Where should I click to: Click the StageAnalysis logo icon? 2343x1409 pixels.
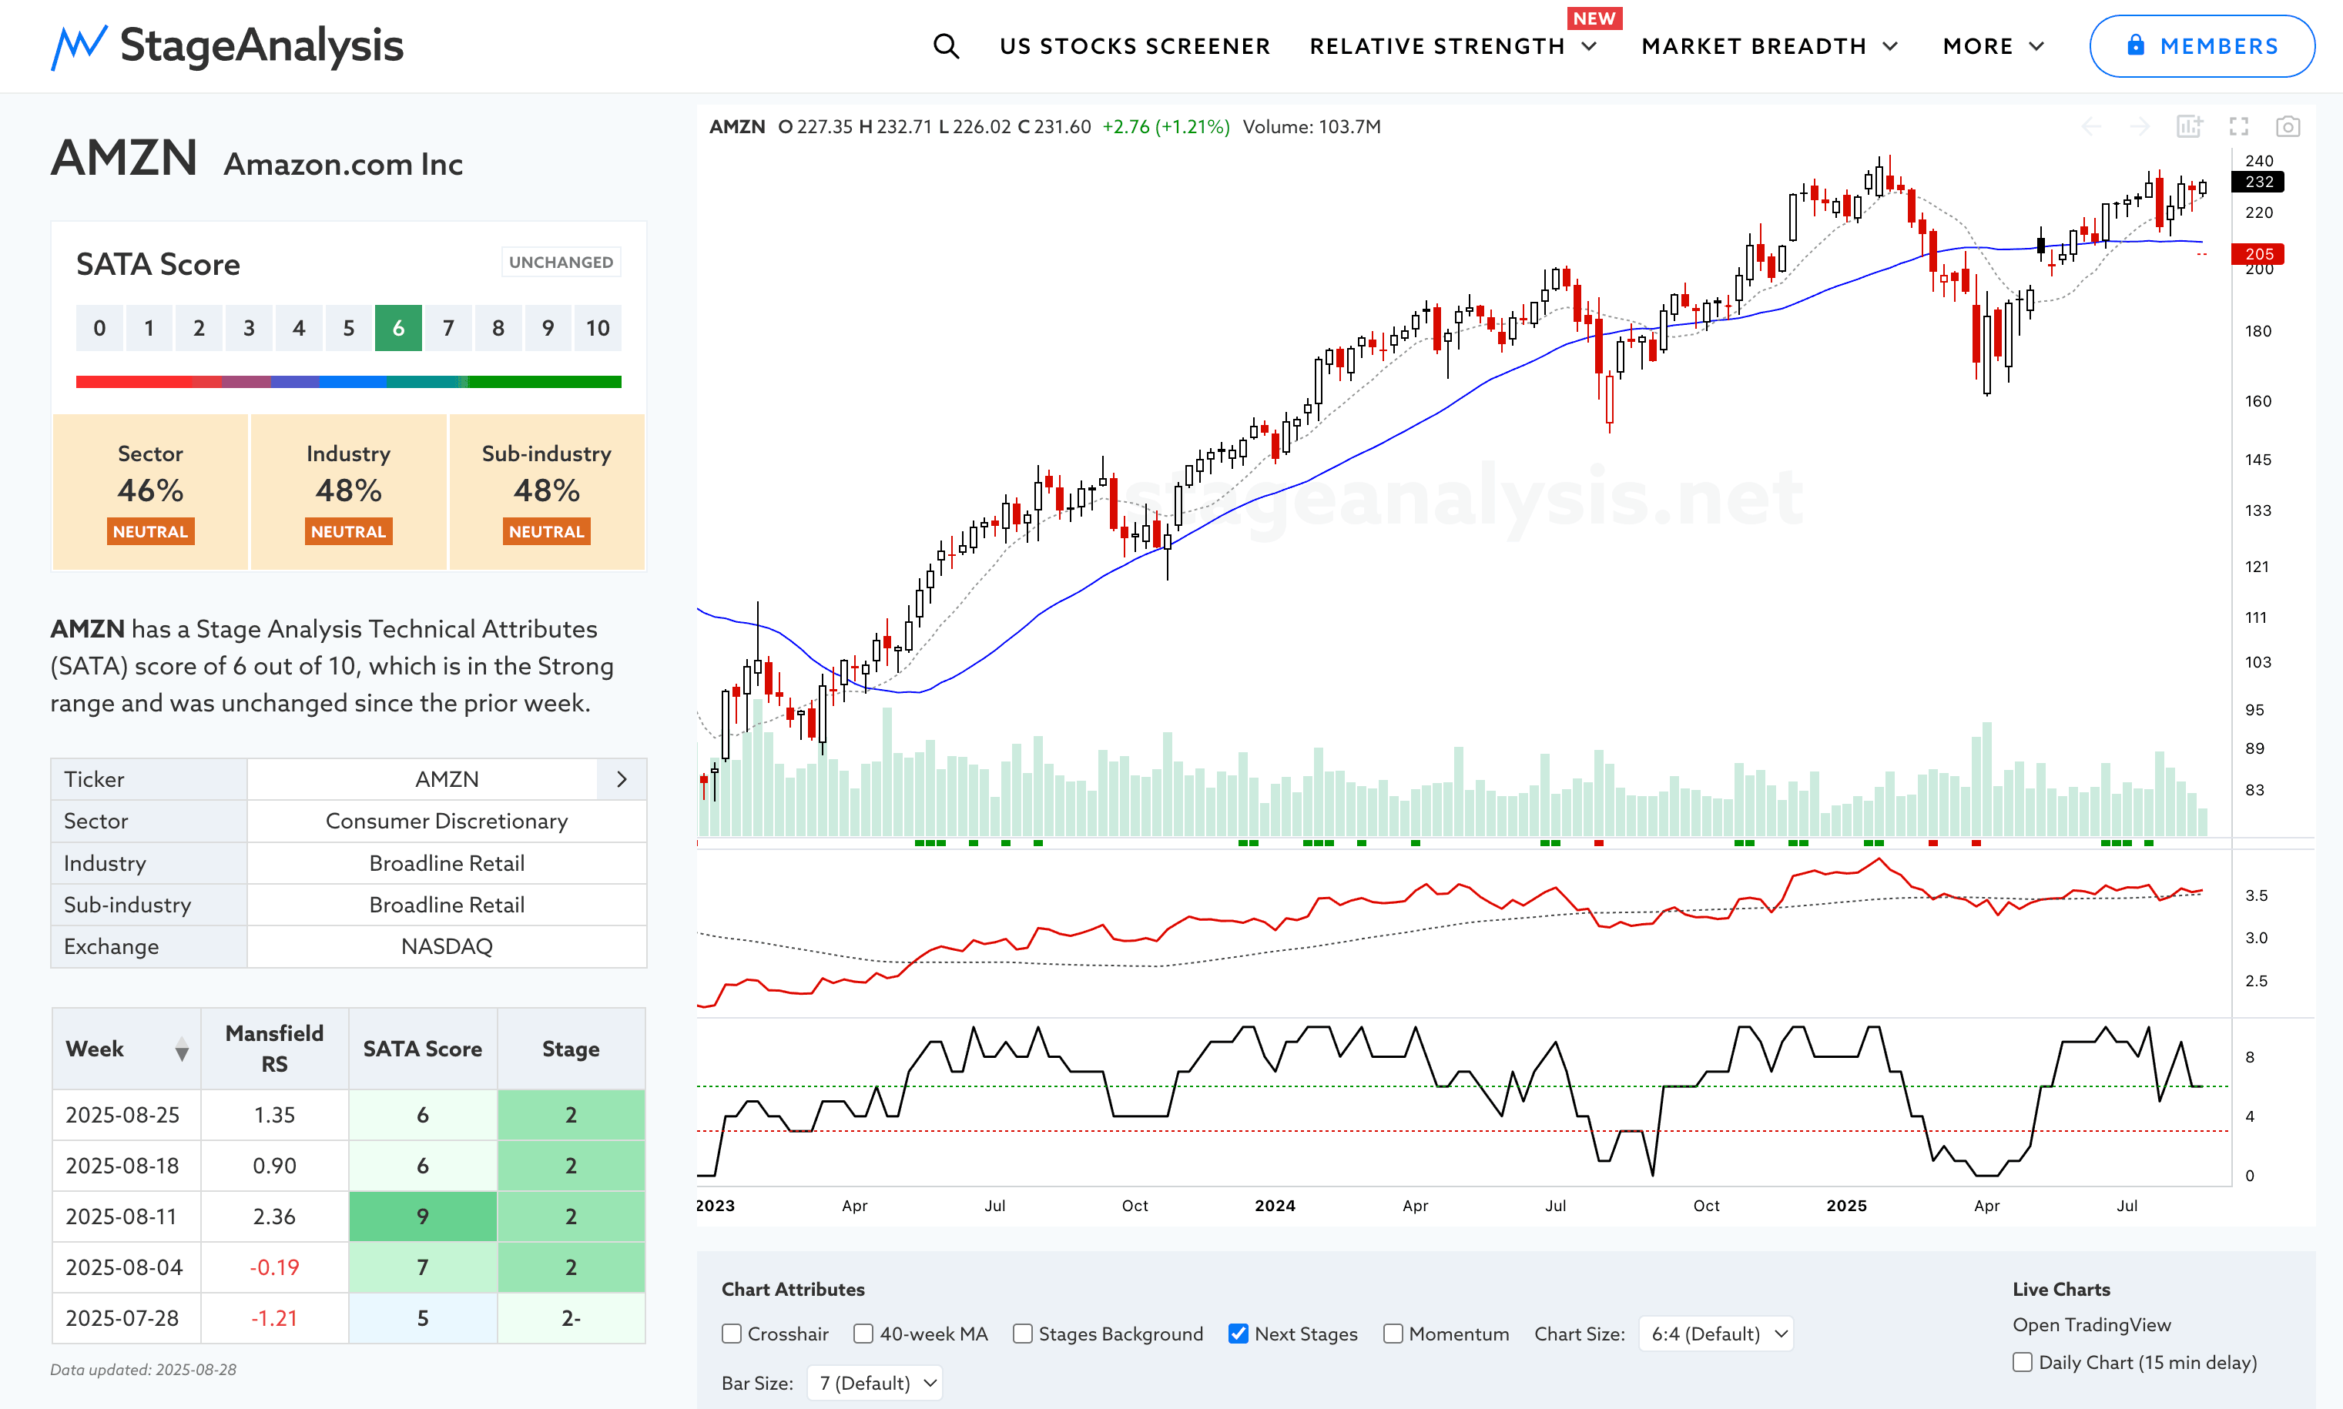[79, 46]
